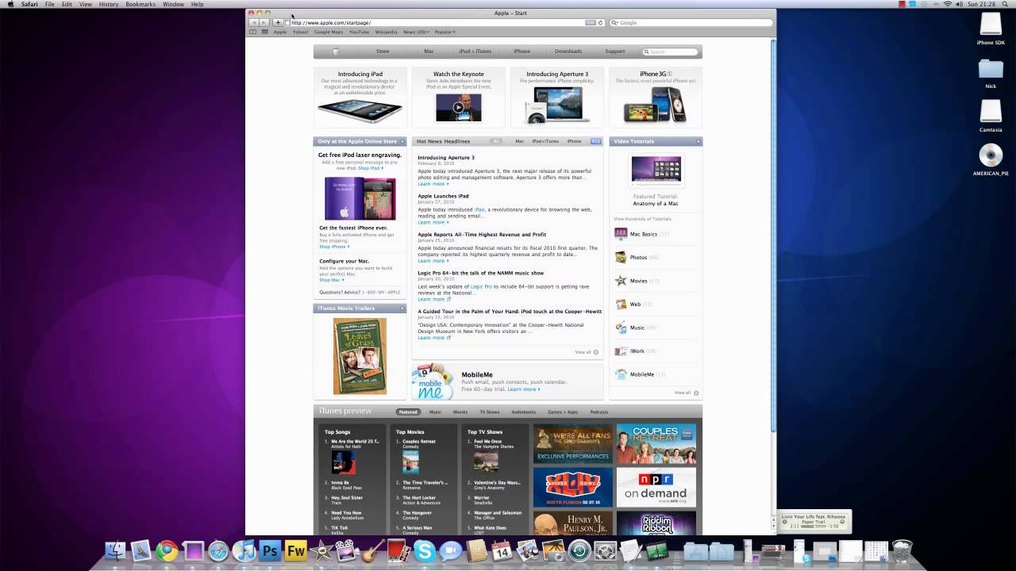The width and height of the screenshot is (1016, 571).
Task: Open iMovie star icon in the Dock
Action: [x=321, y=551]
